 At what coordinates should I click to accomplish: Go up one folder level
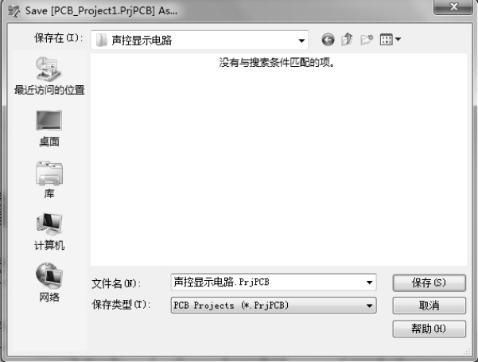tap(348, 39)
